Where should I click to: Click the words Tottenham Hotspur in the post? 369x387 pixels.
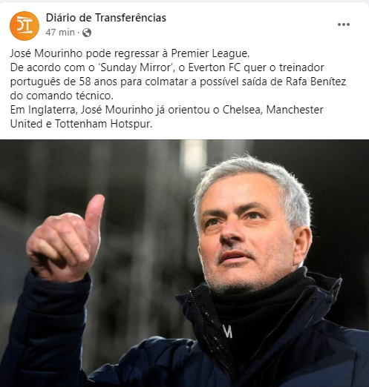103,124
